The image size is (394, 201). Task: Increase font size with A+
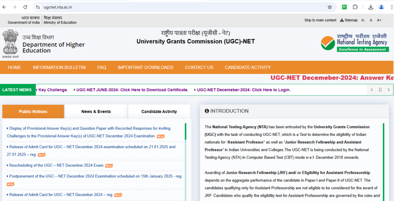[x=379, y=20]
